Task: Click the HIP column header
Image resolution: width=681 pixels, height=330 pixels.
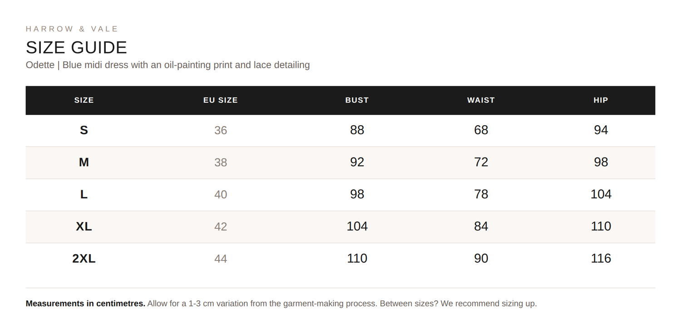Action: (x=601, y=100)
